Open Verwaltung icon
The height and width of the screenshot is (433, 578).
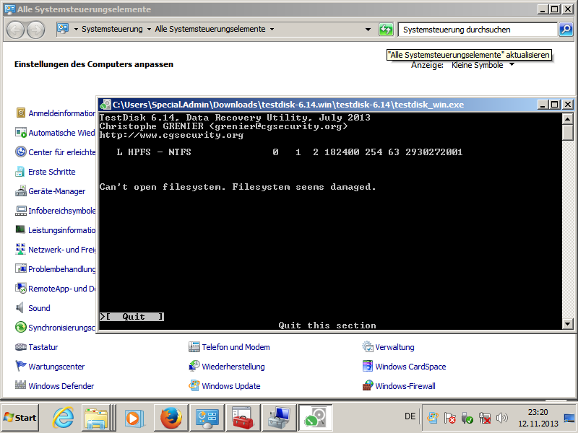[x=368, y=347]
